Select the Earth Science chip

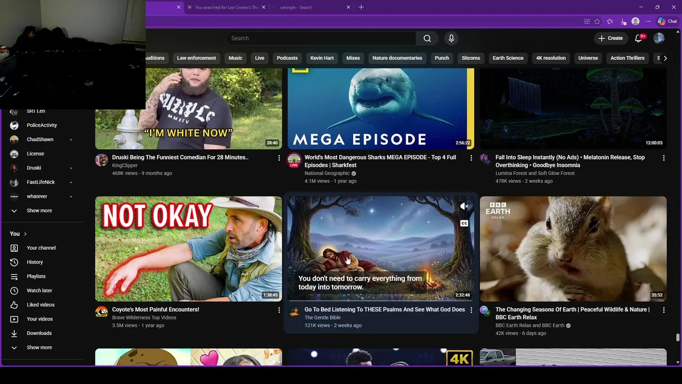pos(508,58)
